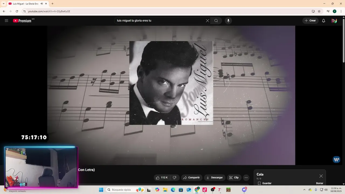Image resolution: width=345 pixels, height=194 pixels.
Task: Click the Warner channel watermark
Action: [336, 160]
